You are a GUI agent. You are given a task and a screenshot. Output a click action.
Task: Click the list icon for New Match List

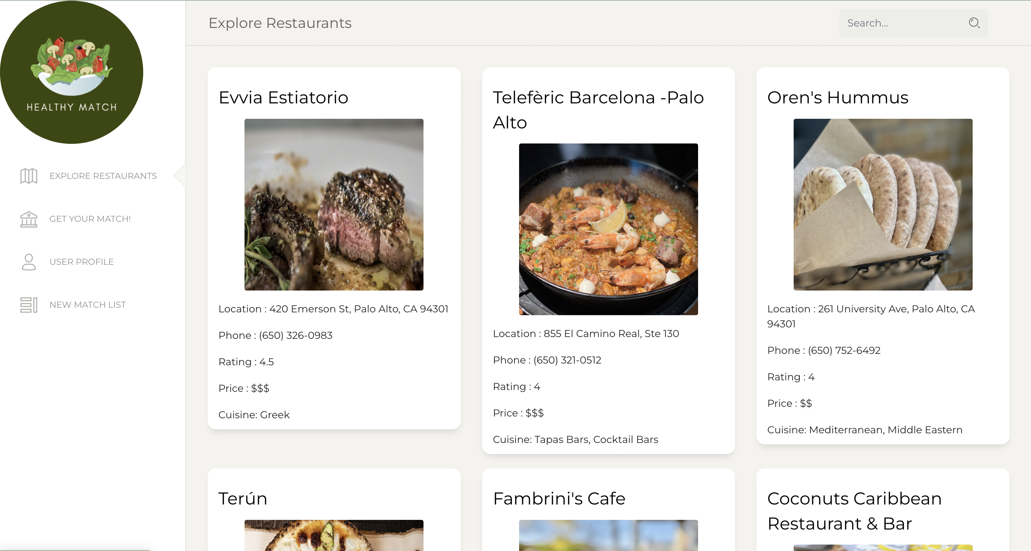click(x=29, y=305)
